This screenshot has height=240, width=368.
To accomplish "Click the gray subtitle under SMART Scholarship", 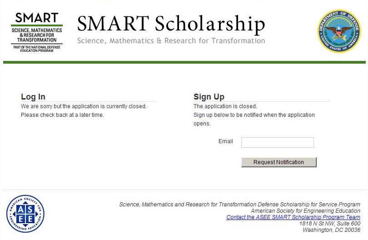I will pyautogui.click(x=171, y=41).
